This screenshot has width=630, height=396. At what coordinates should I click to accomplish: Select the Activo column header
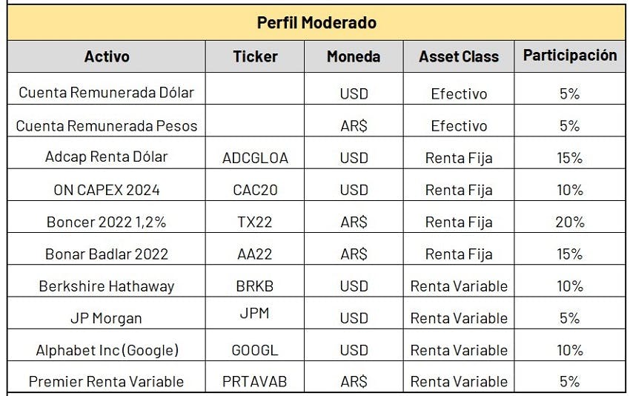[107, 56]
